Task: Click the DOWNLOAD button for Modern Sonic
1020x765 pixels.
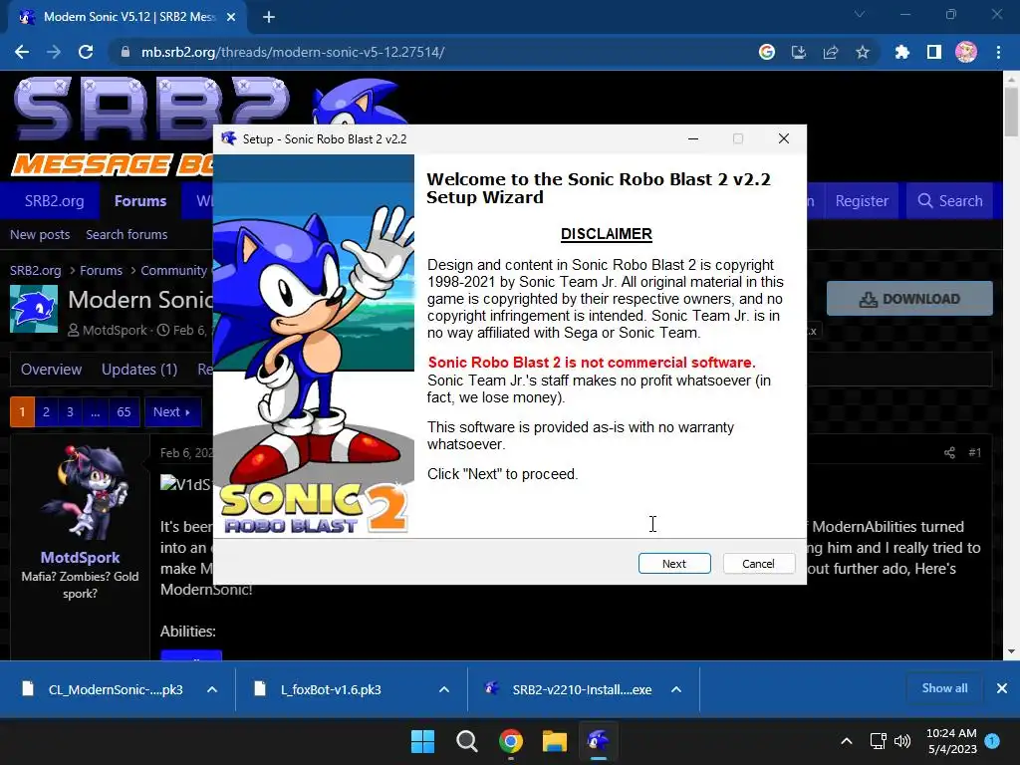Action: pos(909,299)
